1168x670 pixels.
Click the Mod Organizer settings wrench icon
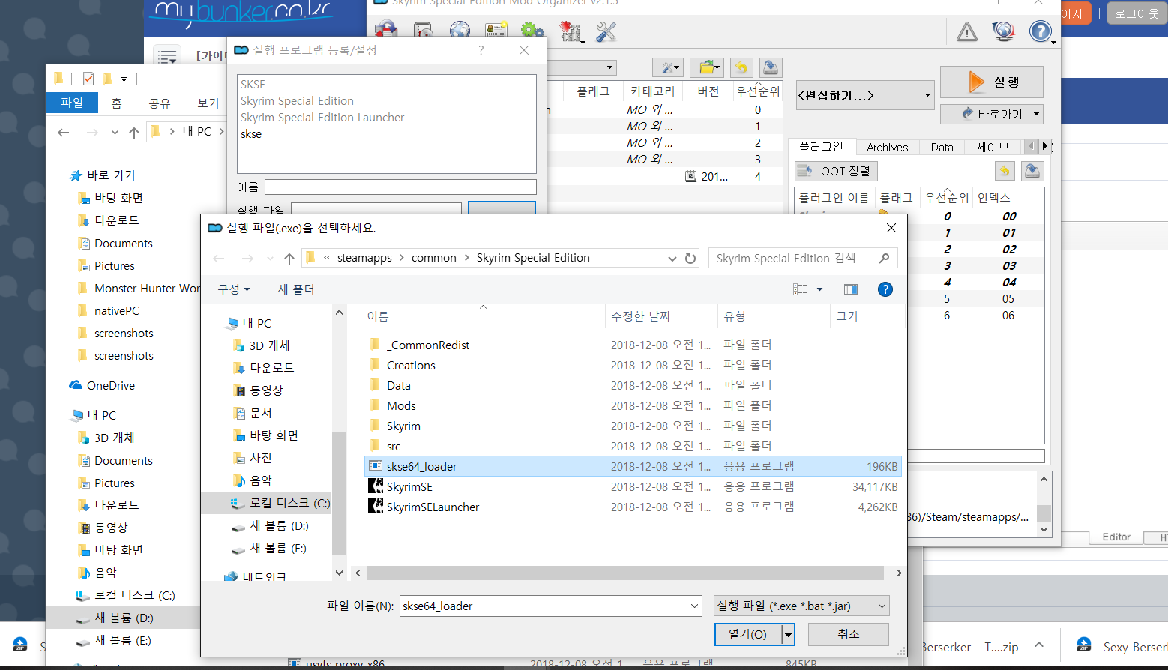tap(606, 31)
